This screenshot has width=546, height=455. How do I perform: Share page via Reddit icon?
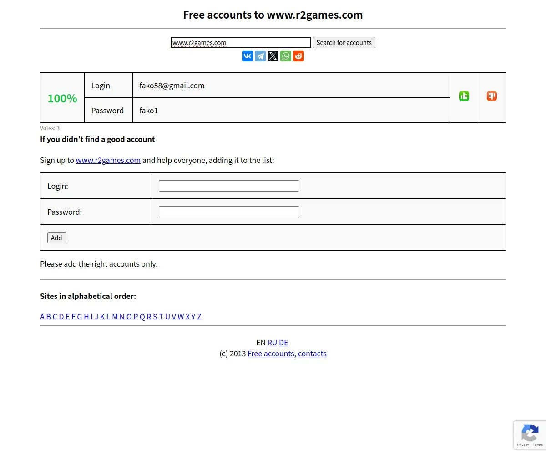coord(298,56)
